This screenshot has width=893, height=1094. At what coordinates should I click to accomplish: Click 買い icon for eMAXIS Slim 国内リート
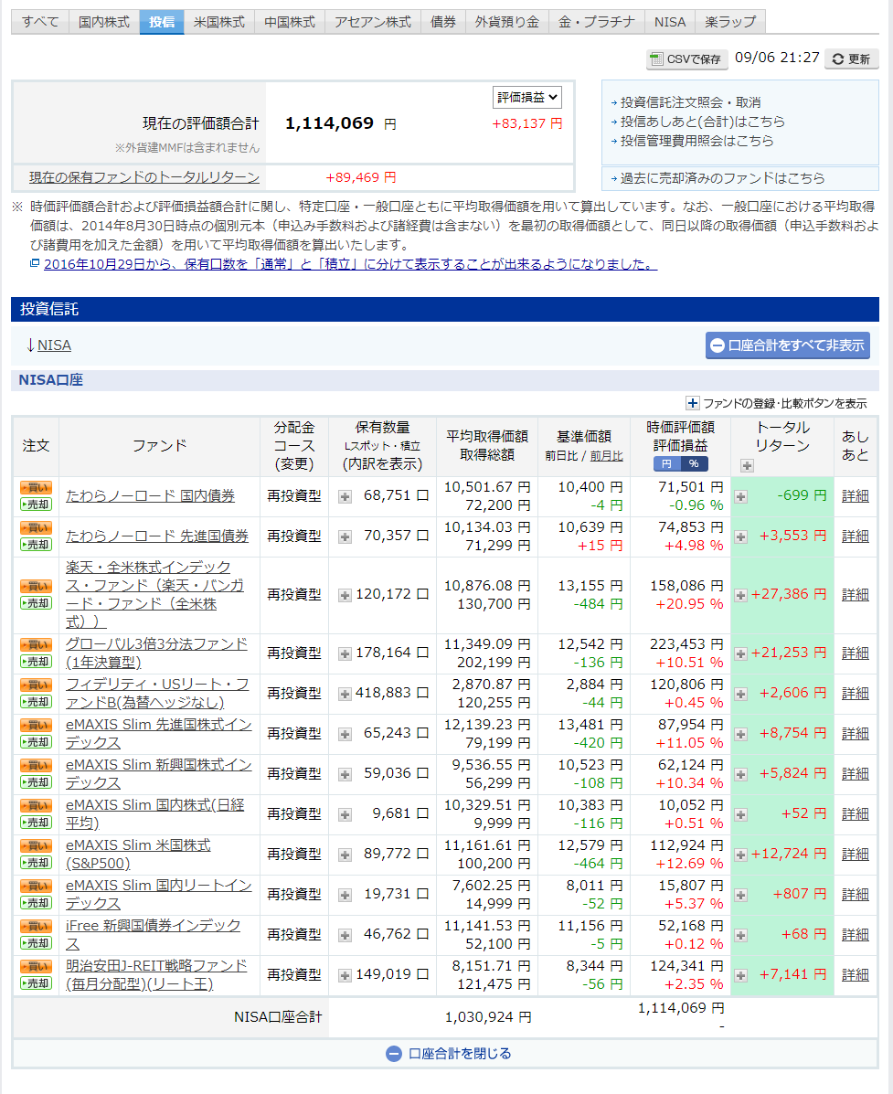tap(36, 887)
